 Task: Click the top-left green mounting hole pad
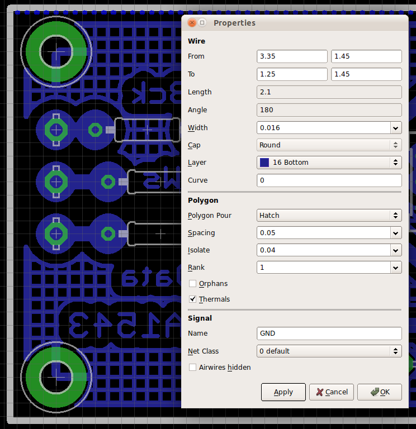tap(56, 51)
